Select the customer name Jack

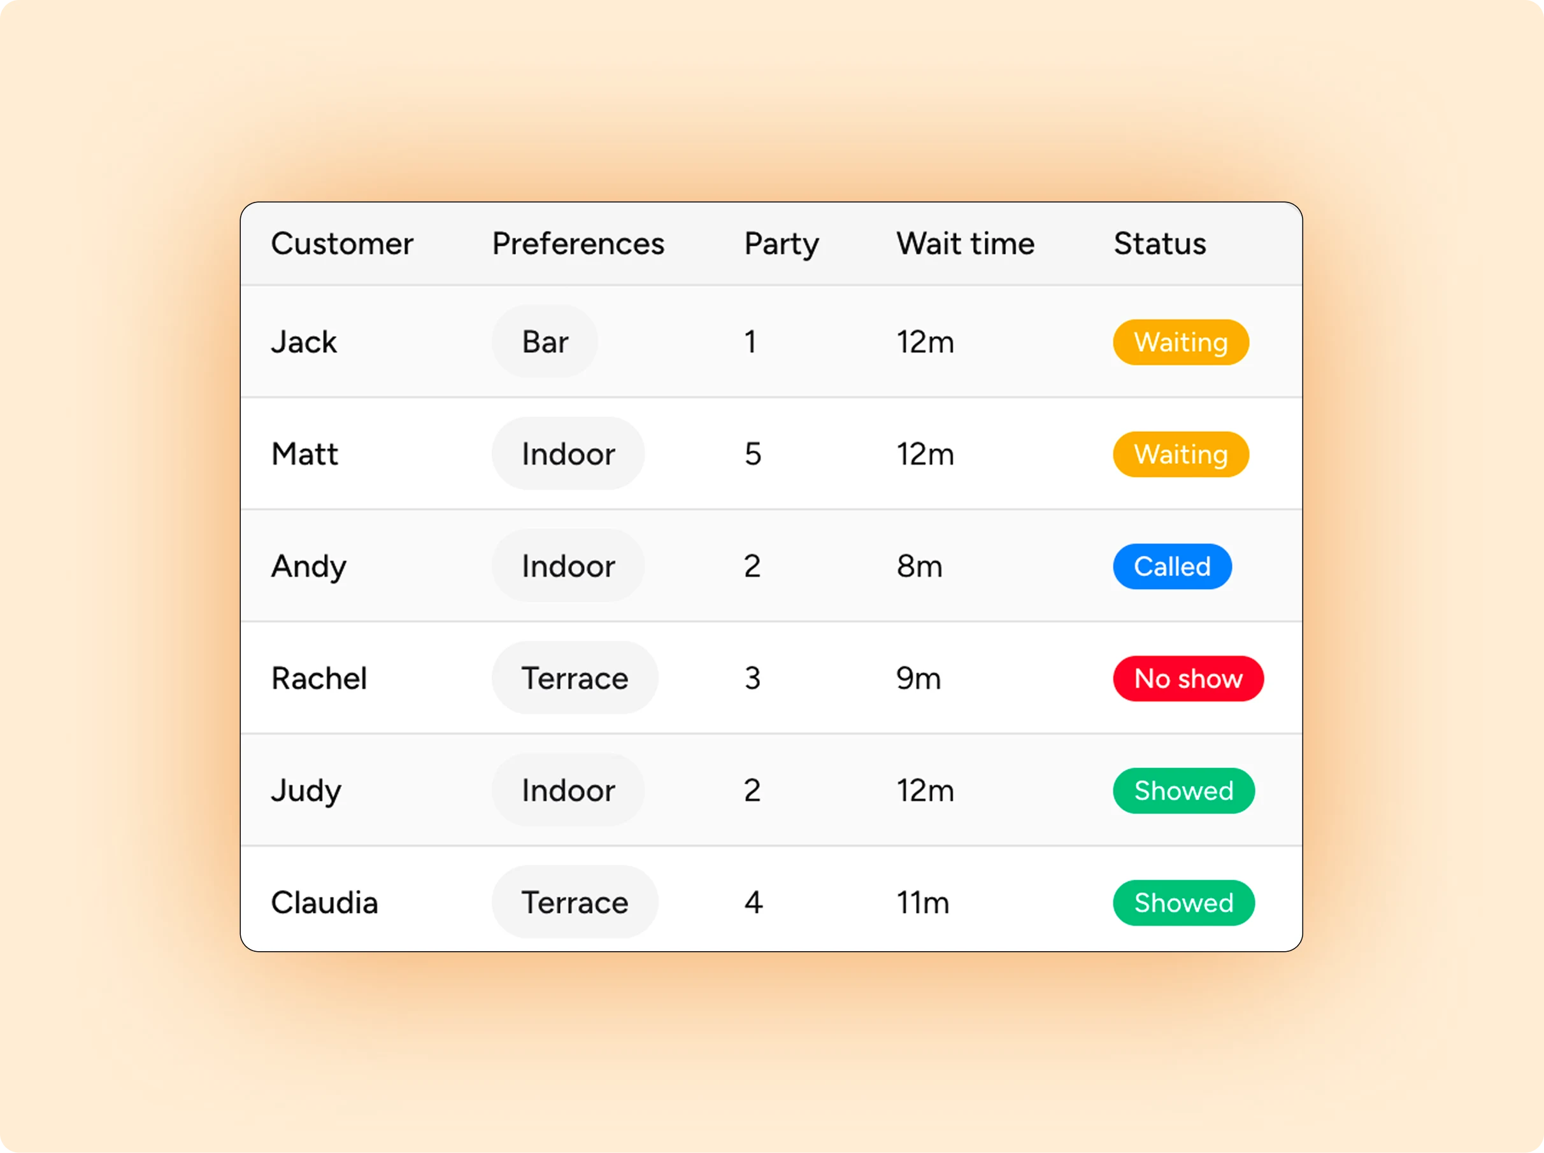304,342
